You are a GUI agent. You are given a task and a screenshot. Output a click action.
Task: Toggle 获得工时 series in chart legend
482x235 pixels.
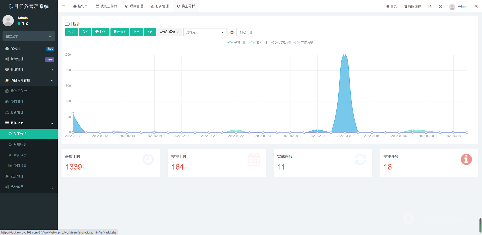236,43
